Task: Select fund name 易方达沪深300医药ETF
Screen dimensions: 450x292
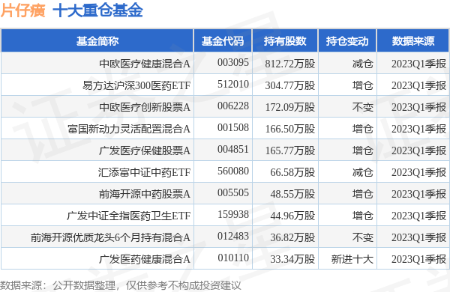Action: tap(136, 85)
